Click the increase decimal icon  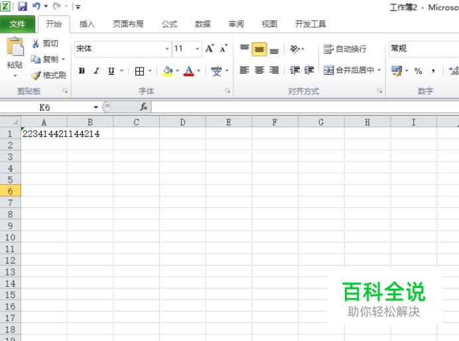pyautogui.click(x=454, y=71)
